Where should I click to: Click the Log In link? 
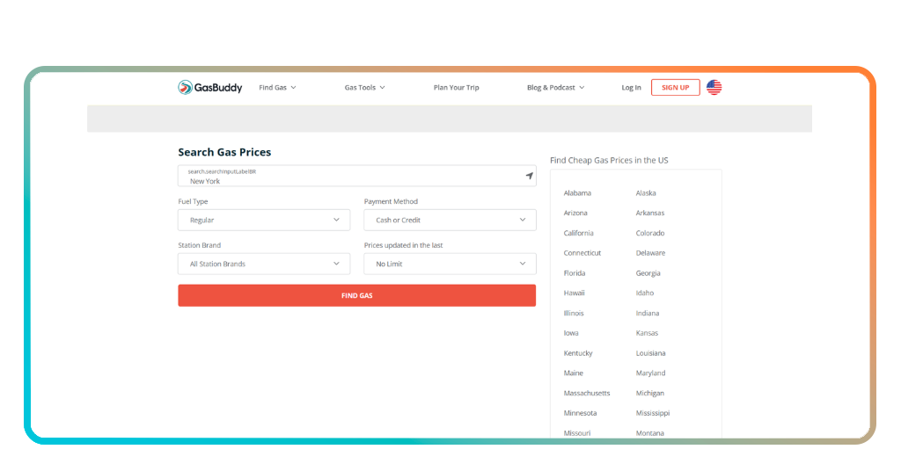point(631,88)
